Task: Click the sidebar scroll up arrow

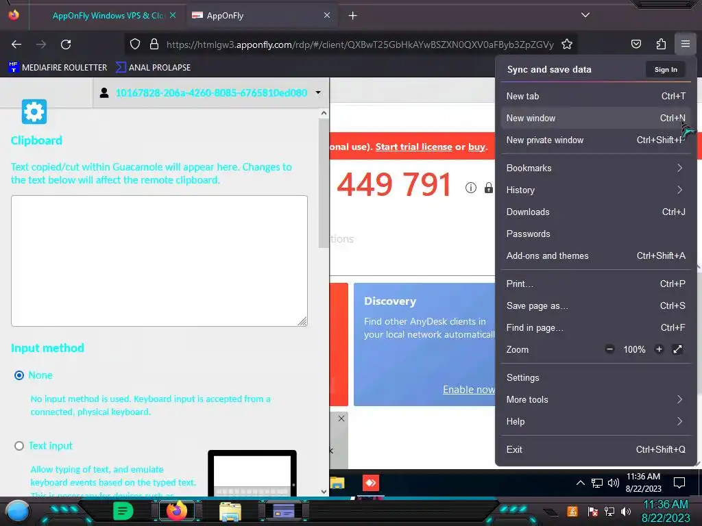Action: (x=324, y=114)
